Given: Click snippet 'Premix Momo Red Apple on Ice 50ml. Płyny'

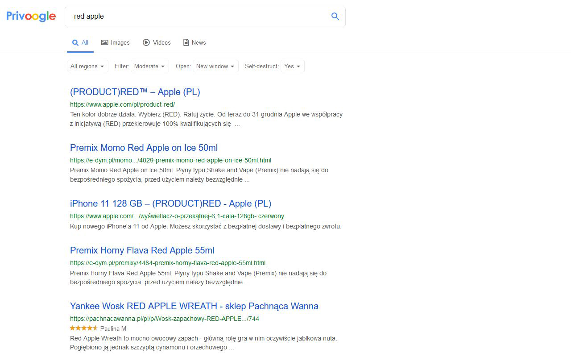Looking at the screenshot, I should (x=199, y=175).
